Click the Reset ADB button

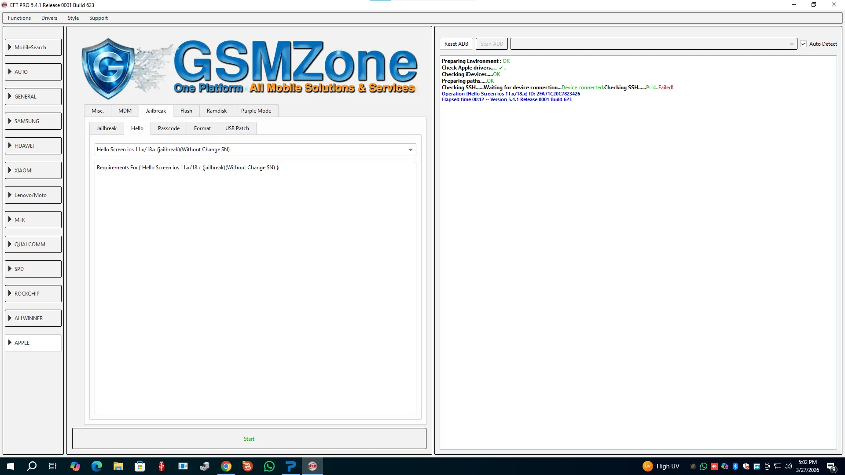coord(456,44)
